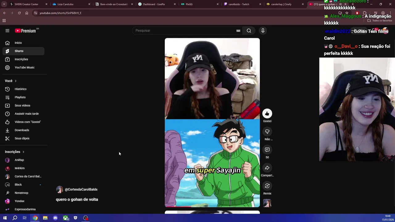The image size is (395, 222).
Task: Open Windows Security shield on taskbar
Action: point(75,218)
